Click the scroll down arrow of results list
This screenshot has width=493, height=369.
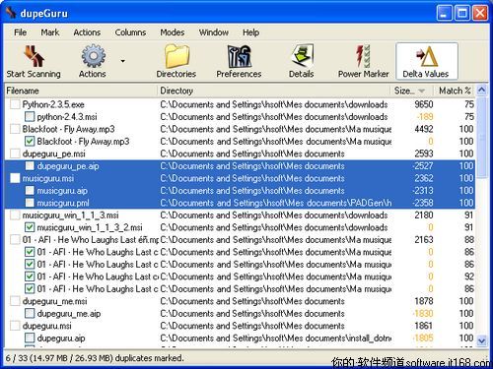(481, 340)
